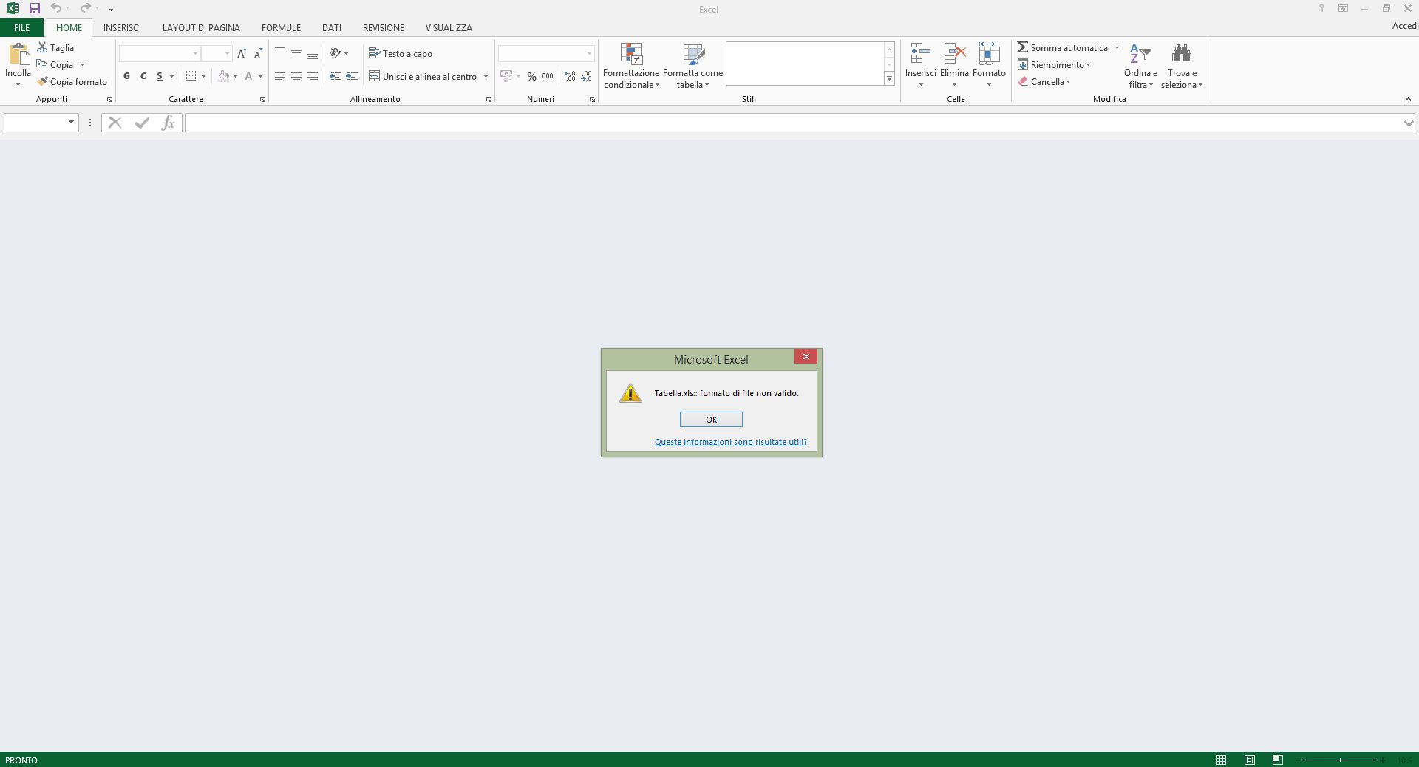
Task: Open the number format combo box
Action: coord(546,53)
